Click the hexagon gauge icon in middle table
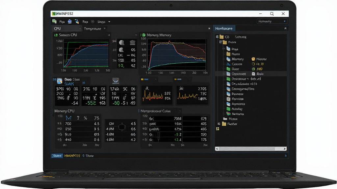Screen dimensions: 337x189 click(122, 127)
